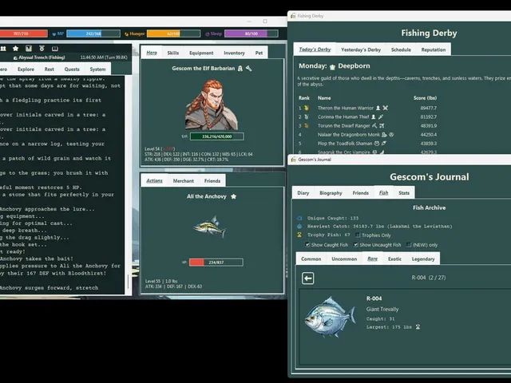Click the open book journal icon

tap(55, 49)
